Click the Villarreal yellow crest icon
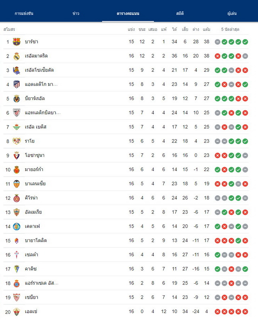Screen dimensions: 258x320 click(x=17, y=98)
